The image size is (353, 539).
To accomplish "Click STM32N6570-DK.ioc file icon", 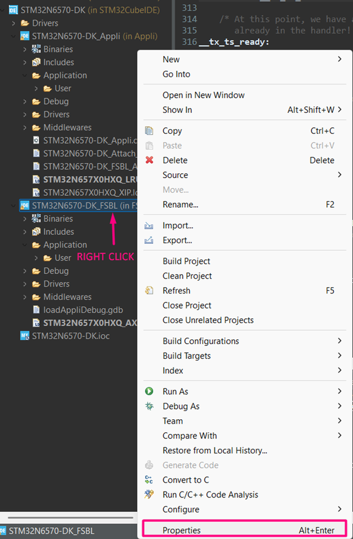I will click(24, 336).
